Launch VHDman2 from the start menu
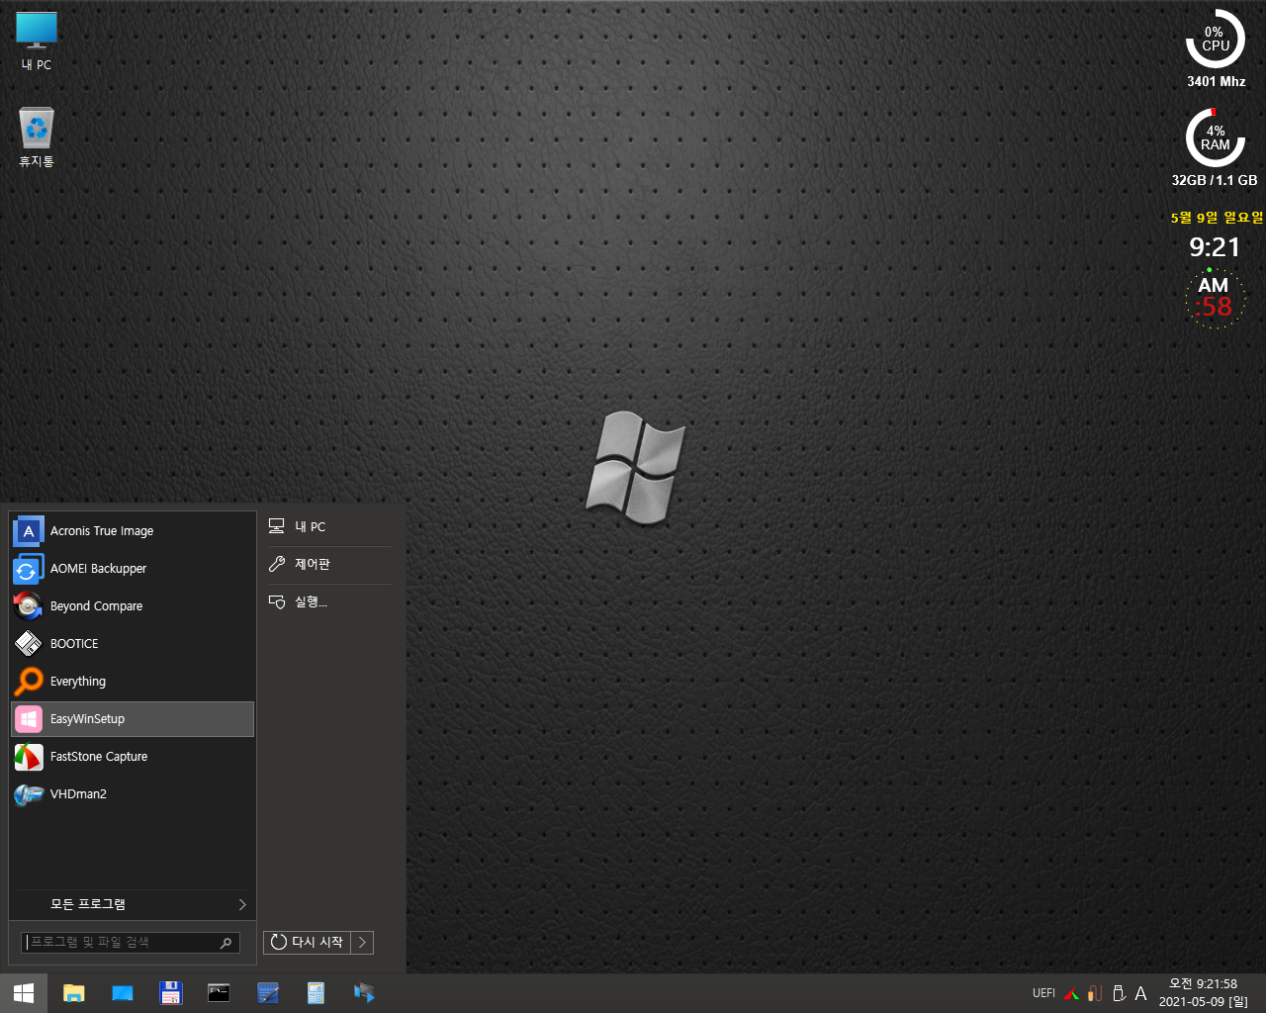This screenshot has width=1266, height=1013. [133, 794]
